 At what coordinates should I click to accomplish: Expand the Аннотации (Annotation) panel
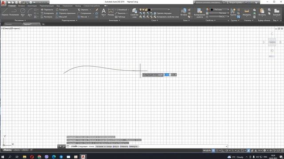click(114, 20)
